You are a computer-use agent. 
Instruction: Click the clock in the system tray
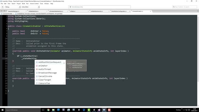tap(194, 110)
